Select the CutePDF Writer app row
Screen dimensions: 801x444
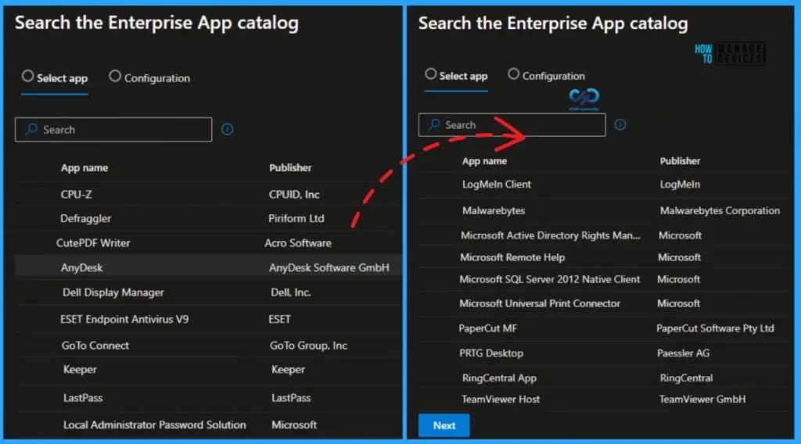click(x=208, y=243)
